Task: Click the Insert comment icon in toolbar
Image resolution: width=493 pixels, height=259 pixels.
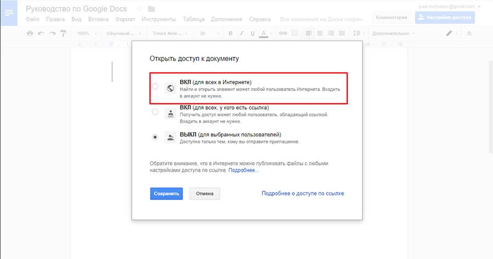Action: [295, 33]
